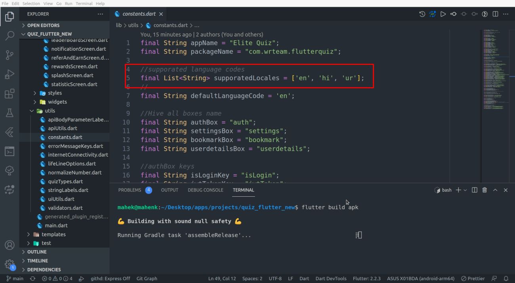Screen dimensions: 515x283
Task: Open validators.dart in the explorer
Action: pyautogui.click(x=65, y=208)
